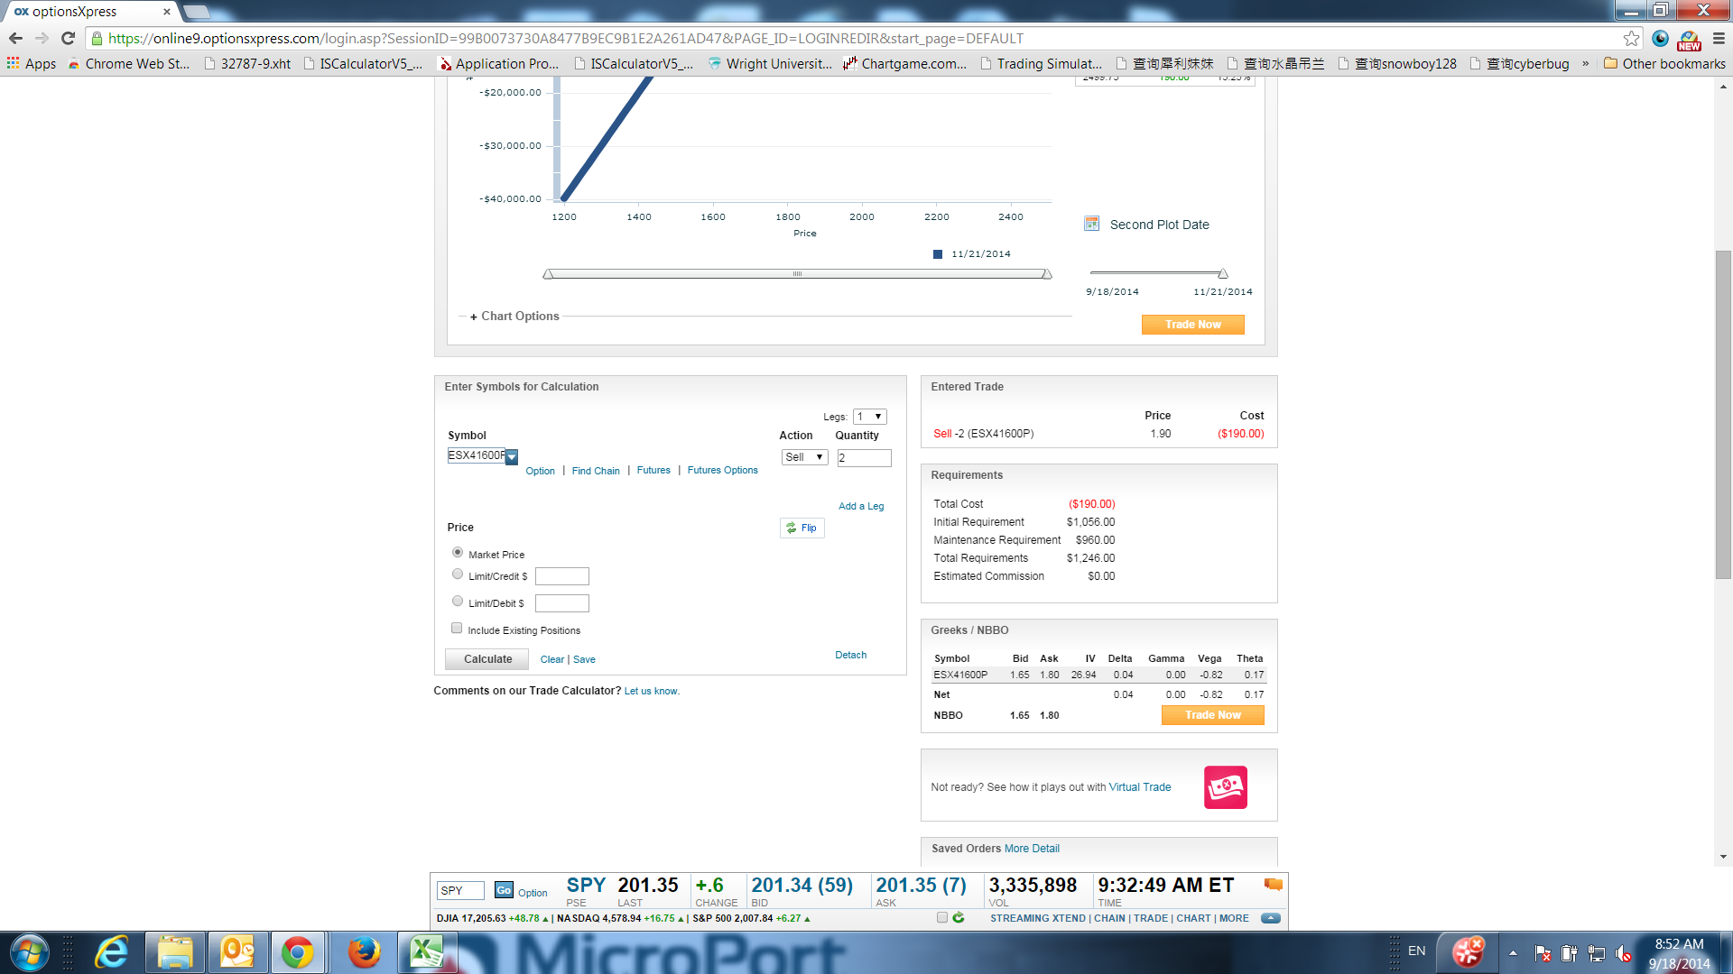1733x974 pixels.
Task: Click the Add a Leg link
Action: pyautogui.click(x=861, y=506)
